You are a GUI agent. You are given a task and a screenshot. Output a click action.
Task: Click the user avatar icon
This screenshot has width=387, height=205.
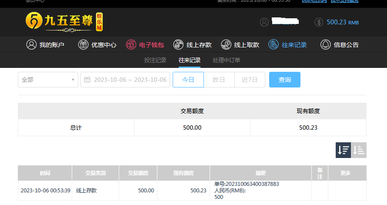[264, 22]
